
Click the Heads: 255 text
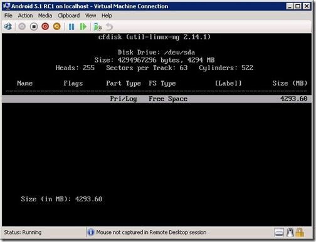(x=75, y=68)
